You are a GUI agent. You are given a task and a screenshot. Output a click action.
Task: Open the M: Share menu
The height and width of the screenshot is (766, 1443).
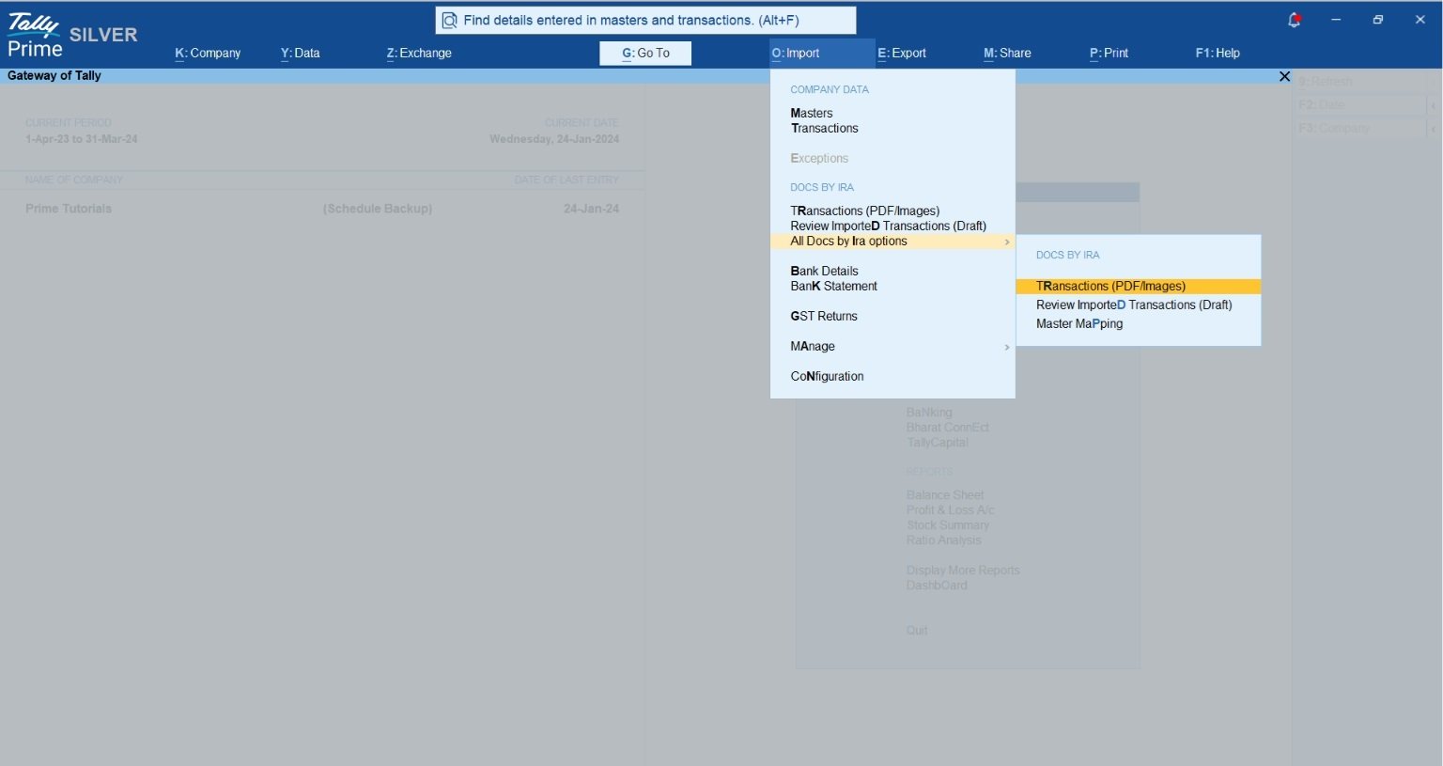1007,54
